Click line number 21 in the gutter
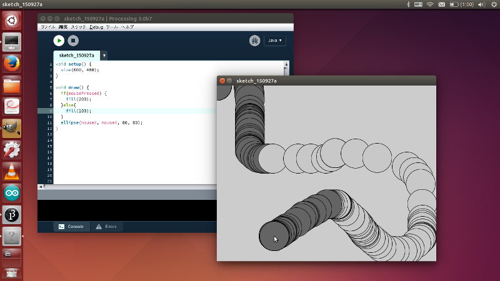 (50, 181)
